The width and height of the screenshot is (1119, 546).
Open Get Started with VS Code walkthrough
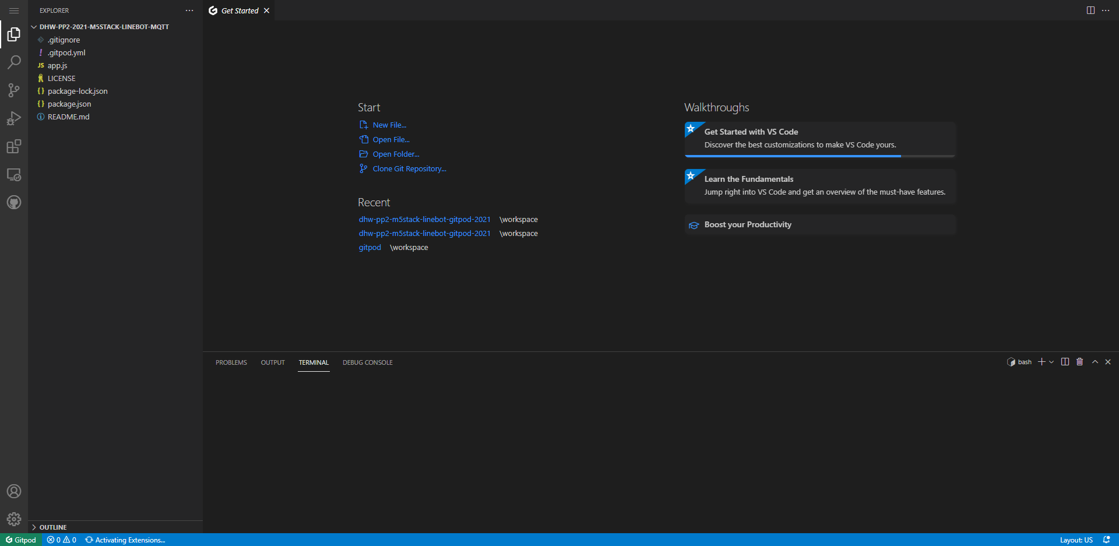coord(820,139)
